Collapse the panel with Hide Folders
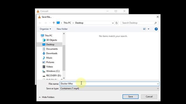The height and width of the screenshot is (104, 186). click(x=46, y=97)
